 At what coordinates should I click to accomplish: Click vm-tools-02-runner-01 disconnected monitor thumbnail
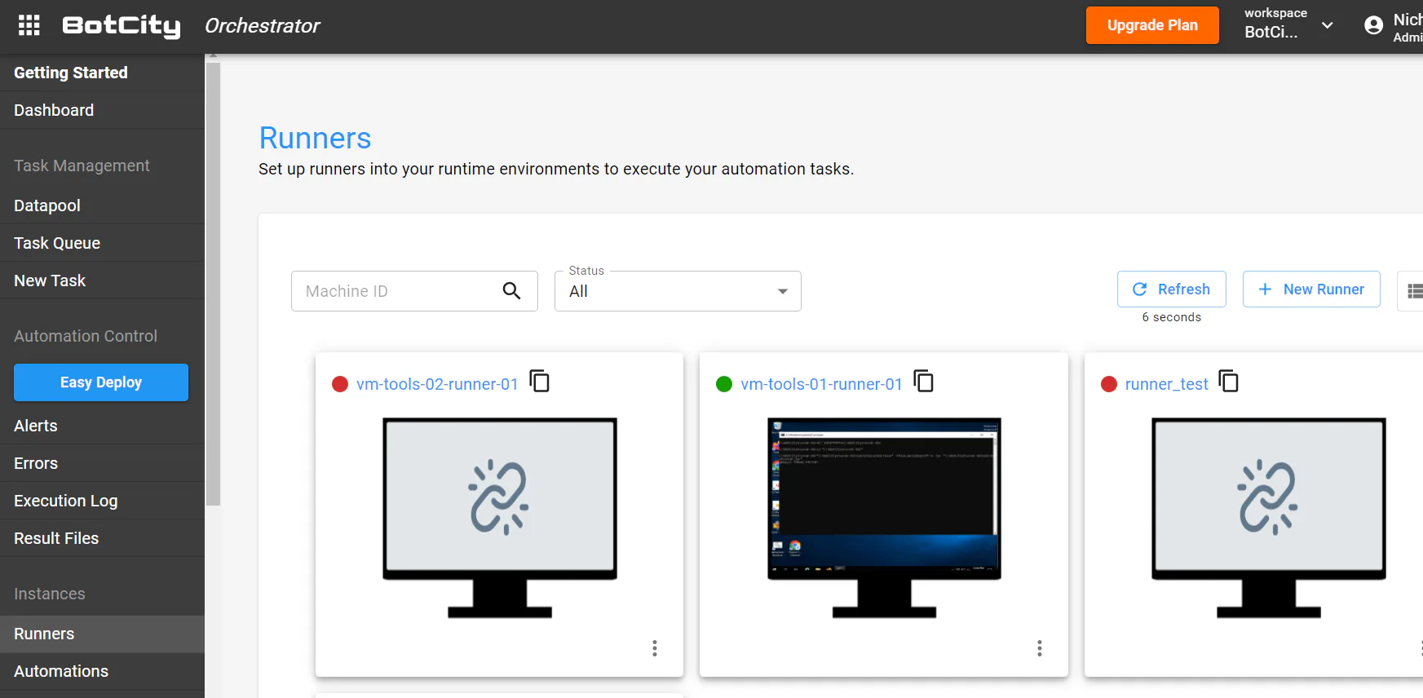[500, 518]
